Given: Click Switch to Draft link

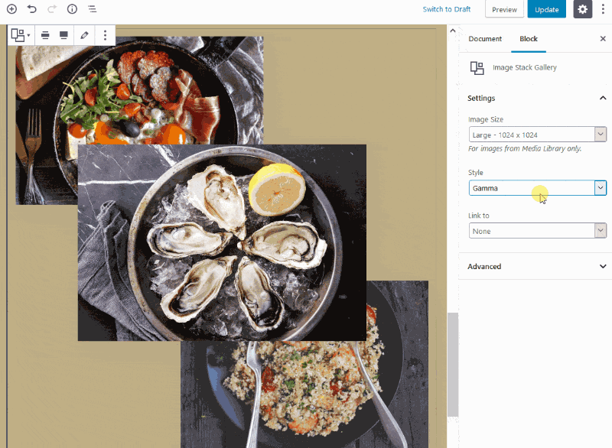Looking at the screenshot, I should (447, 9).
